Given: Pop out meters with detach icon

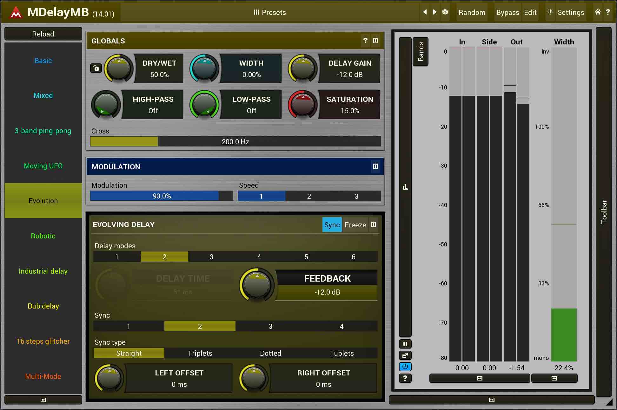Looking at the screenshot, I should coord(405,355).
